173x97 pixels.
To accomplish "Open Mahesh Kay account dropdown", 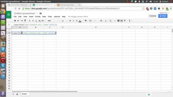I will [164, 13].
